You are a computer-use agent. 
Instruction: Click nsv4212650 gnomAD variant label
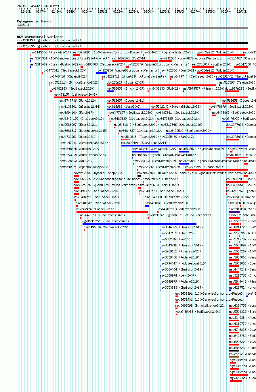point(191,58)
